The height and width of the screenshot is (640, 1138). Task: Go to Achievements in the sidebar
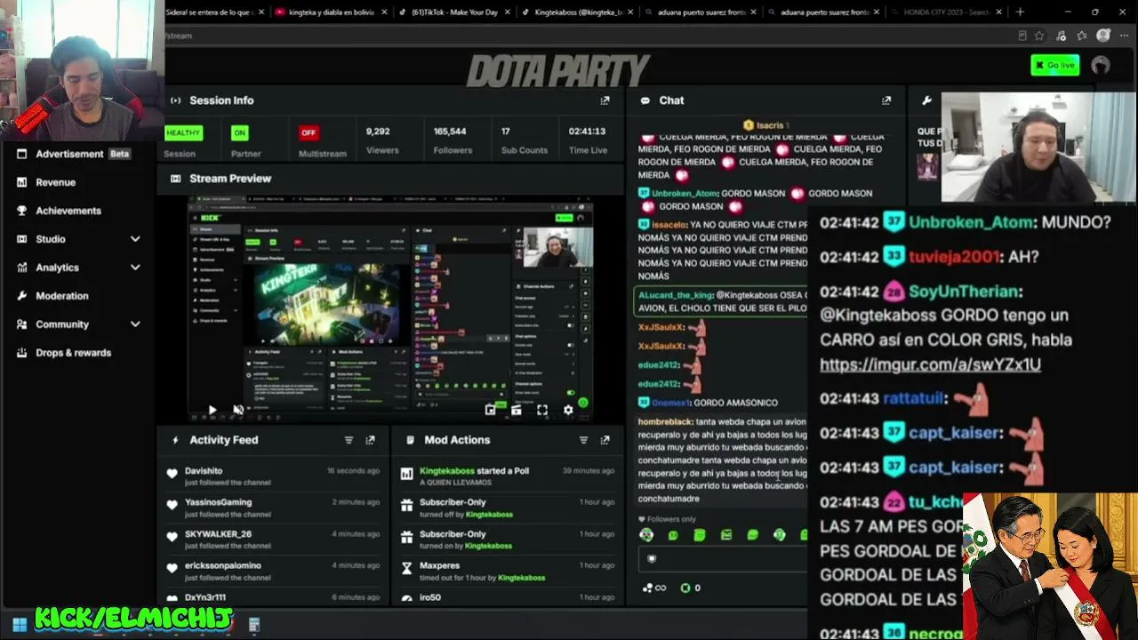(68, 211)
